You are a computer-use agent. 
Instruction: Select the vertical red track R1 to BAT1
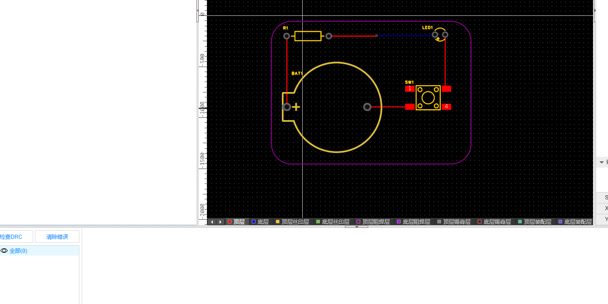287,71
